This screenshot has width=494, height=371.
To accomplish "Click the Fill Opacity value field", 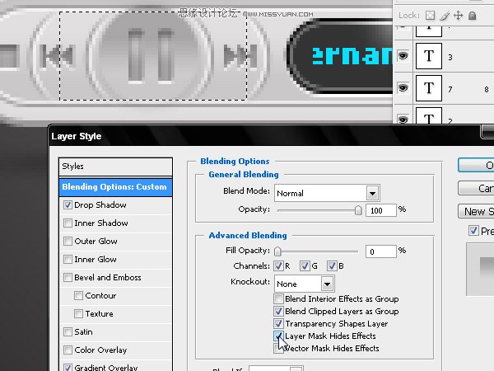I will pyautogui.click(x=381, y=251).
